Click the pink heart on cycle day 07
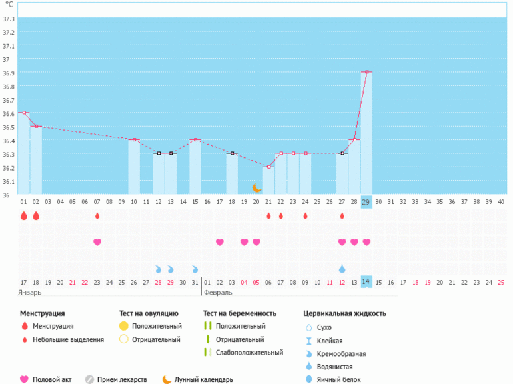The width and height of the screenshot is (513, 384). [x=97, y=242]
